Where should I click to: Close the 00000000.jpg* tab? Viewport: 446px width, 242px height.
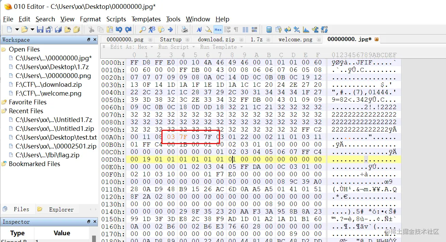tap(376, 39)
